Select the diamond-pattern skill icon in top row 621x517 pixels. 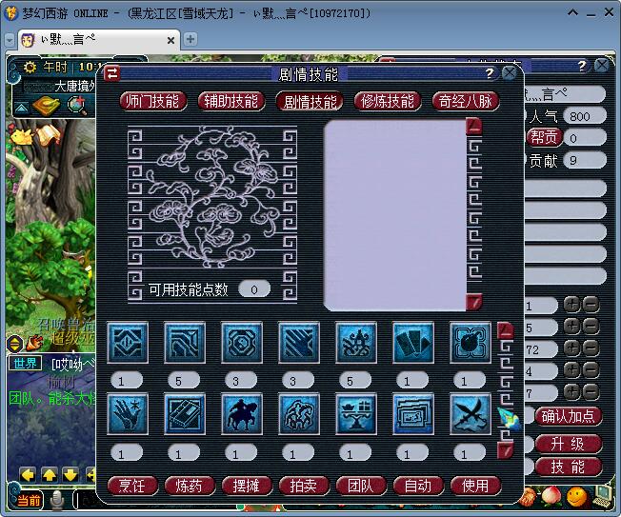tap(128, 343)
